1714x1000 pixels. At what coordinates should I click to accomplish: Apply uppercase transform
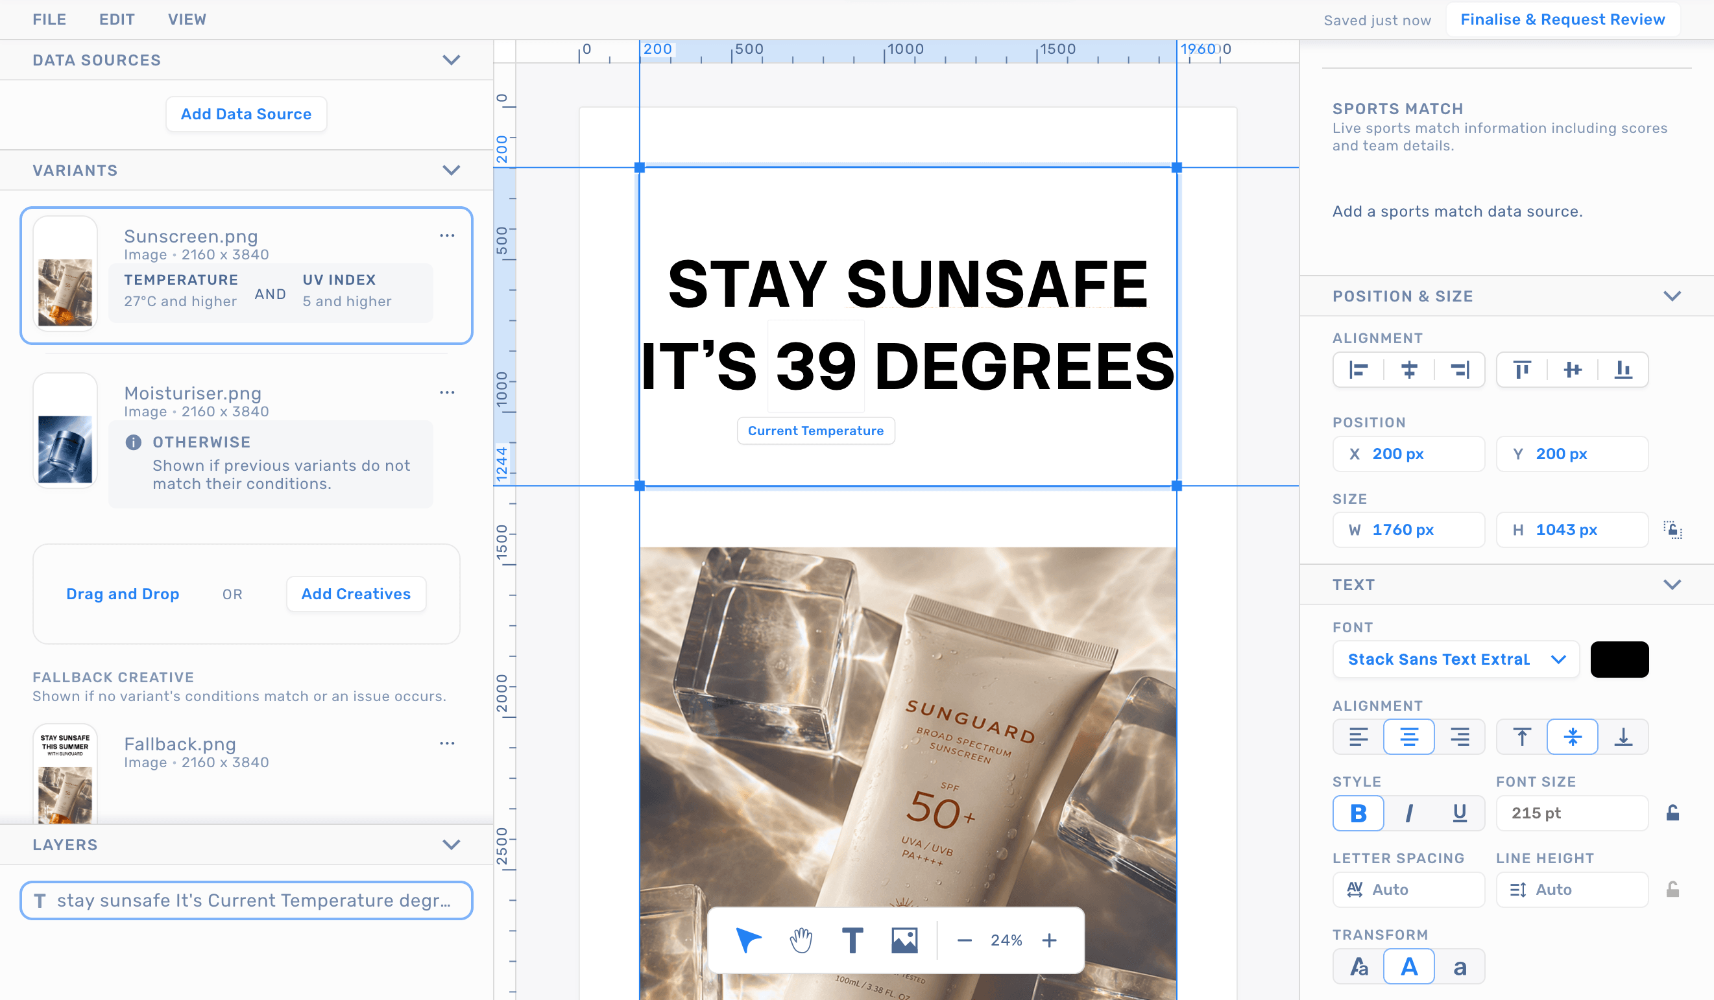click(x=1409, y=966)
